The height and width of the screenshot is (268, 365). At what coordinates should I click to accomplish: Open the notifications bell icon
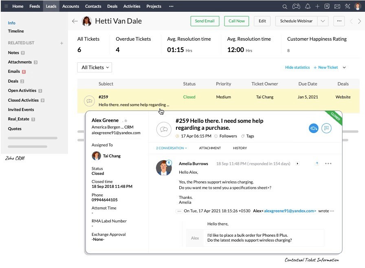pyautogui.click(x=308, y=6)
